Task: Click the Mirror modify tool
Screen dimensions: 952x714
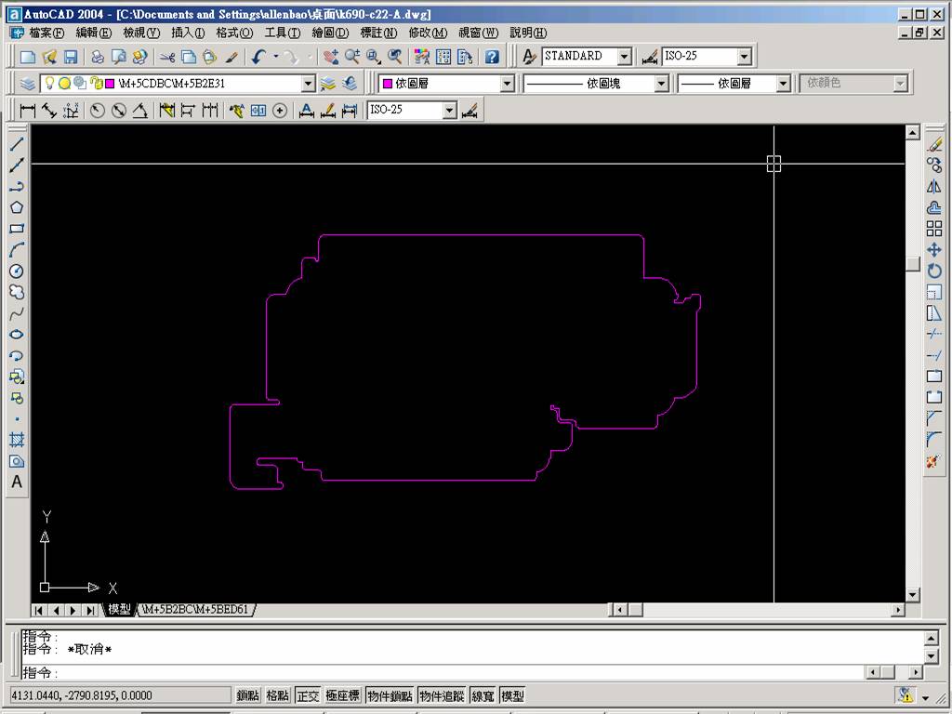Action: point(934,186)
